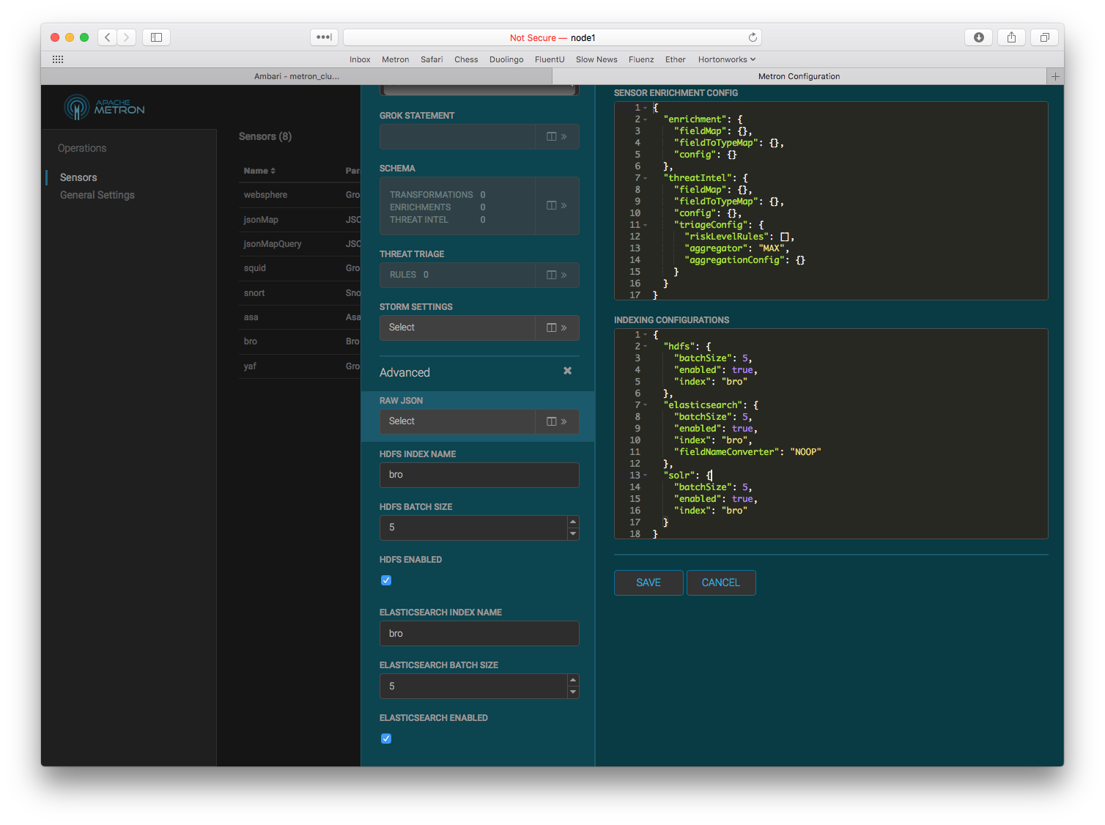Decrease HDFS batch size with down arrow
The width and height of the screenshot is (1105, 825).
click(x=573, y=534)
